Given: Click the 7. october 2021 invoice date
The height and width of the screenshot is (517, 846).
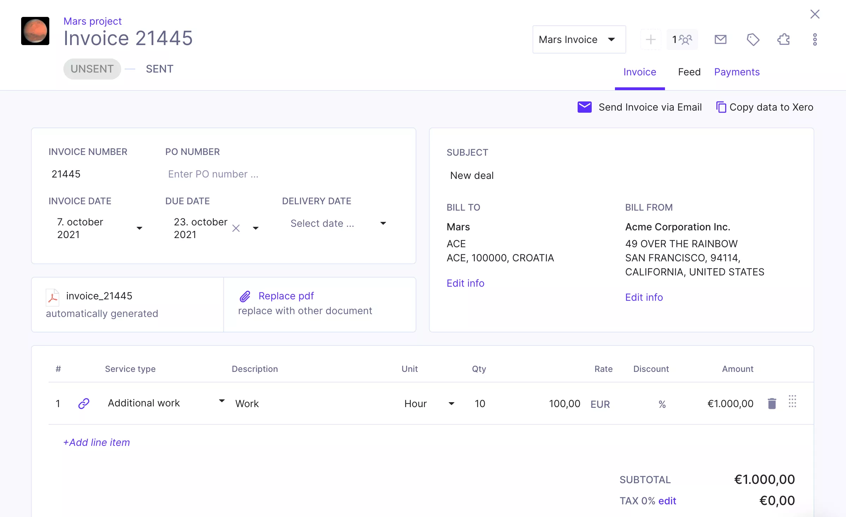Looking at the screenshot, I should [80, 228].
